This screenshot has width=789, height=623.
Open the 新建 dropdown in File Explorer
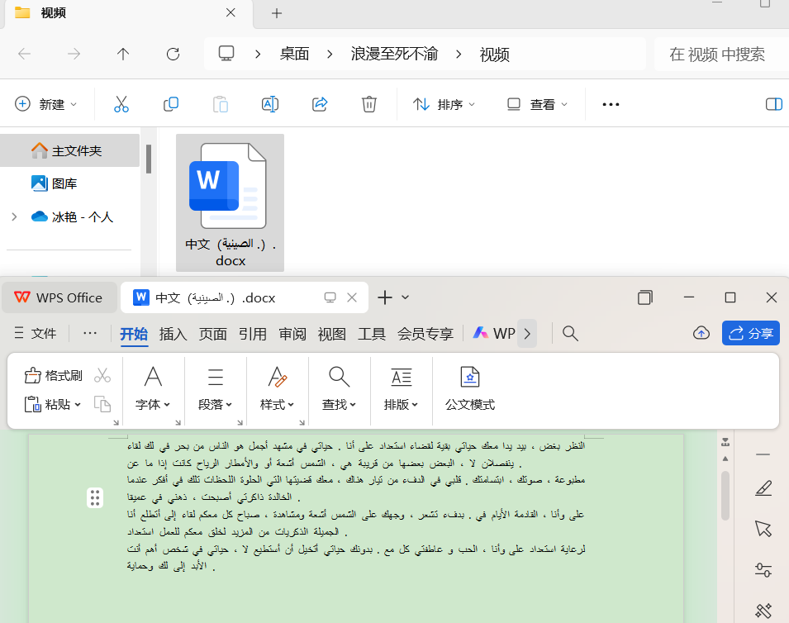click(45, 104)
